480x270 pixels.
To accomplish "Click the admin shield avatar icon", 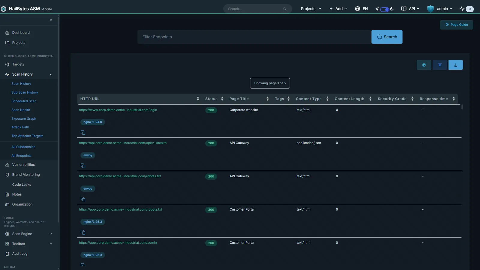I will coord(430,9).
